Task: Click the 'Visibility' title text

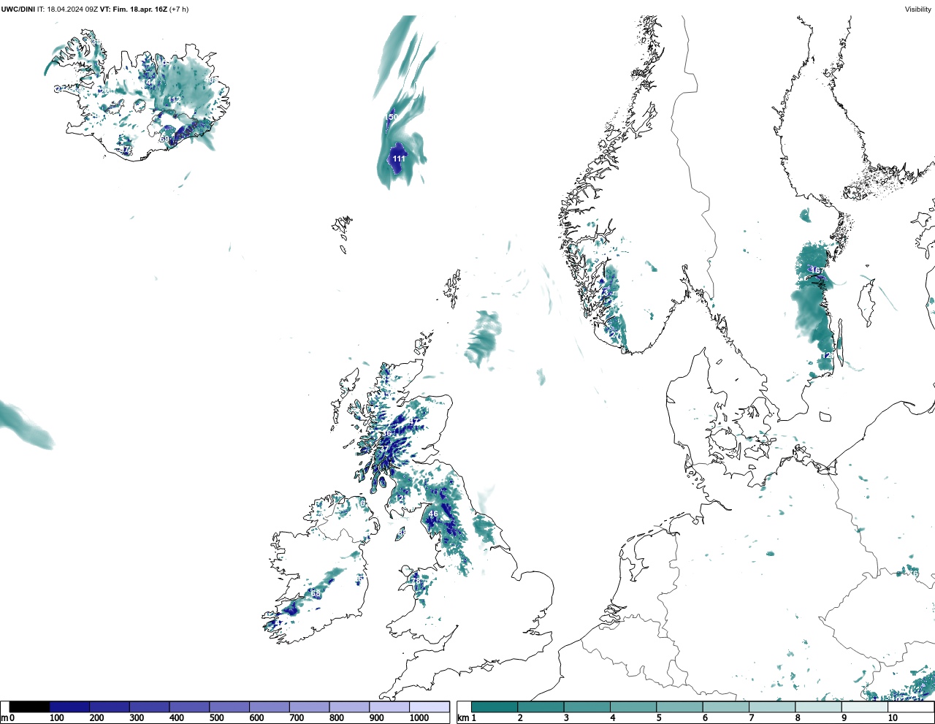Action: tap(918, 9)
